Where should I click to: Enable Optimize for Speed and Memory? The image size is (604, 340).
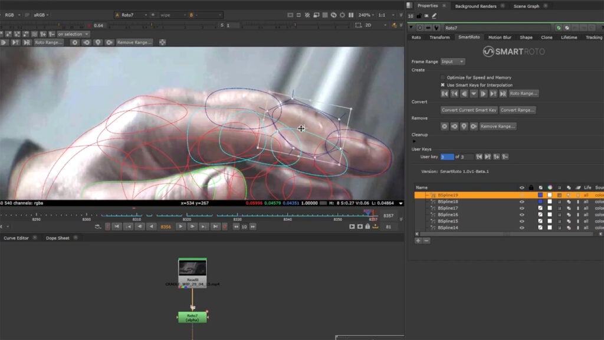pyautogui.click(x=442, y=77)
